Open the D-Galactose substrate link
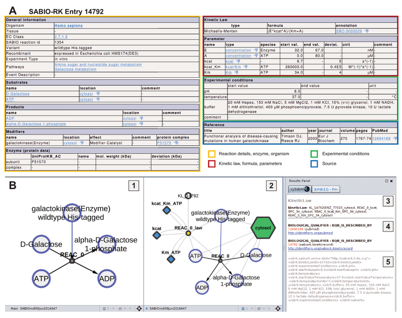402x318 pixels. (18, 94)
